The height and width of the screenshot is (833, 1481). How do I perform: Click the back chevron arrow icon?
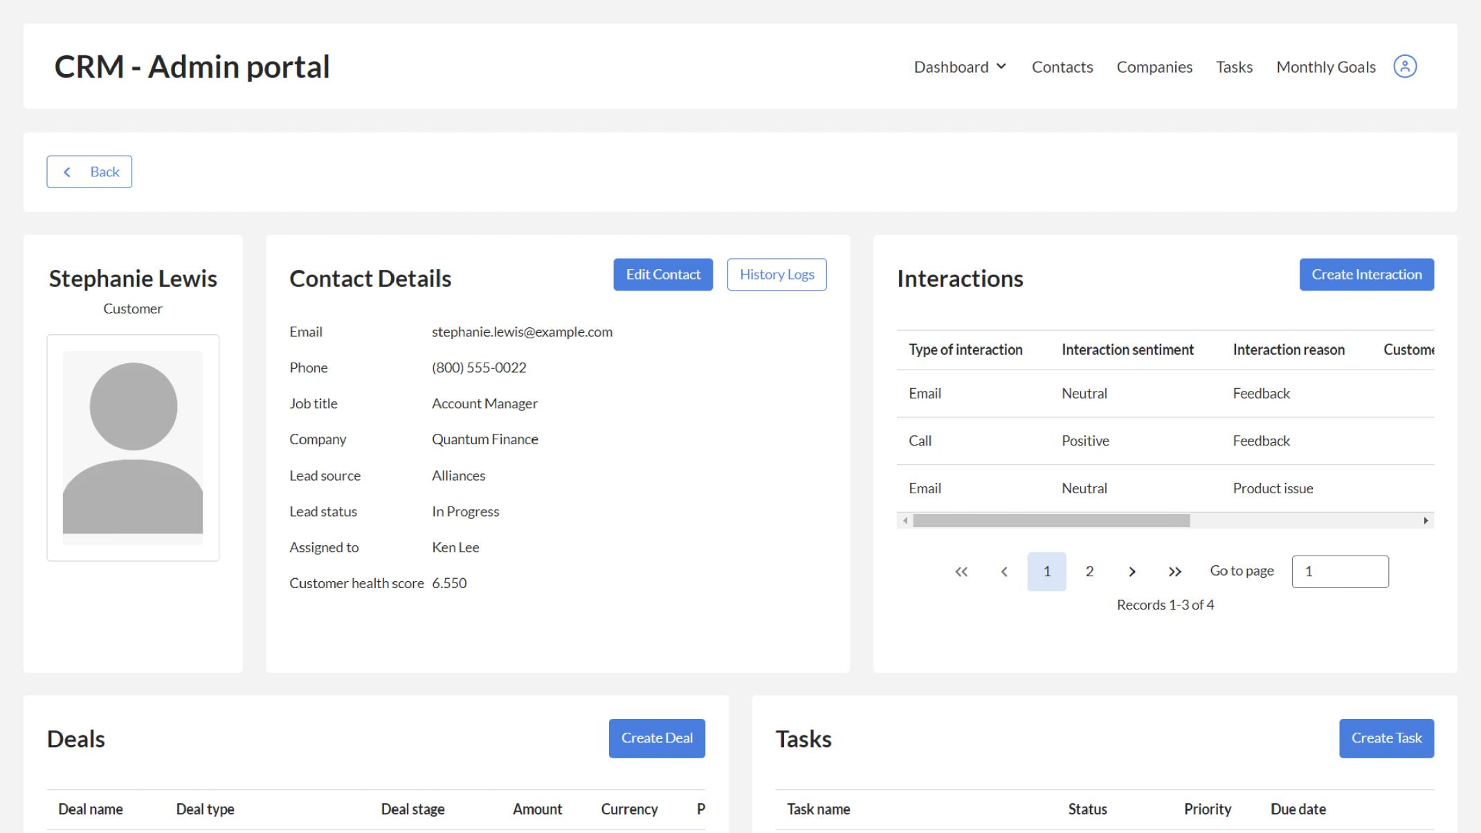(68, 171)
